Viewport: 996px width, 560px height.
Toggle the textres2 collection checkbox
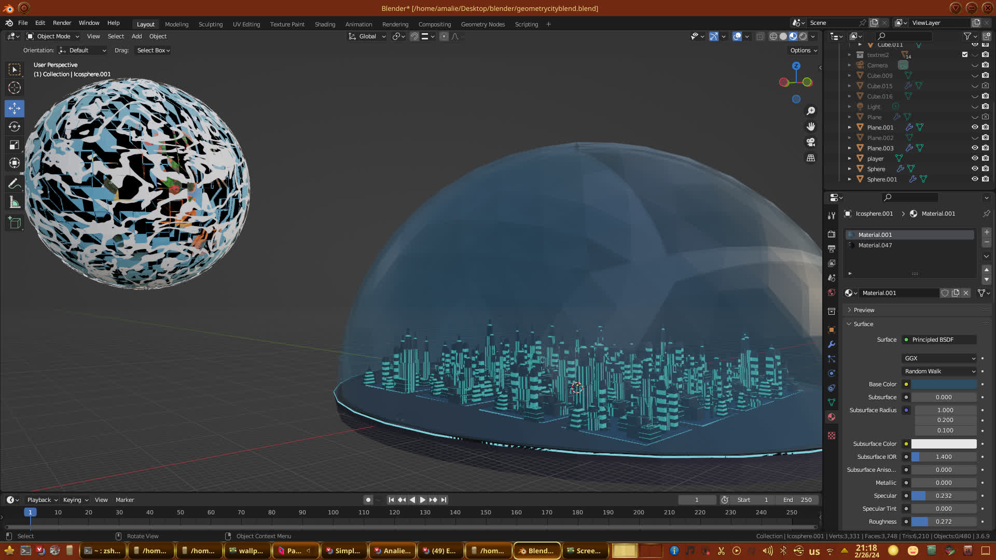click(x=965, y=54)
